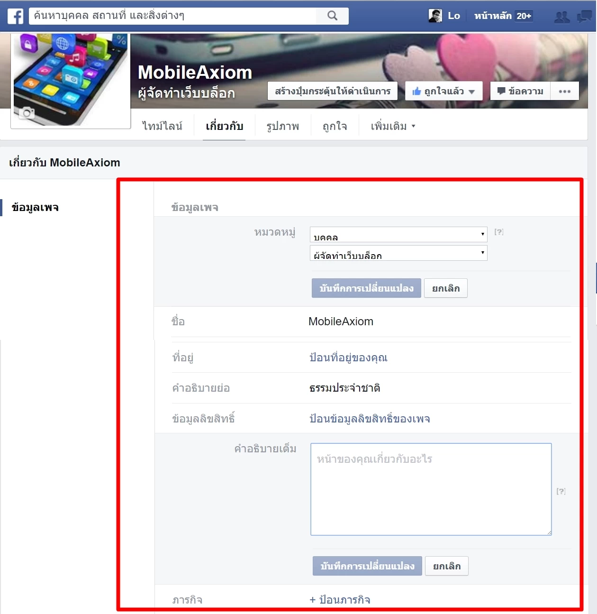Click the Lo profile name link
The image size is (597, 614).
(454, 16)
